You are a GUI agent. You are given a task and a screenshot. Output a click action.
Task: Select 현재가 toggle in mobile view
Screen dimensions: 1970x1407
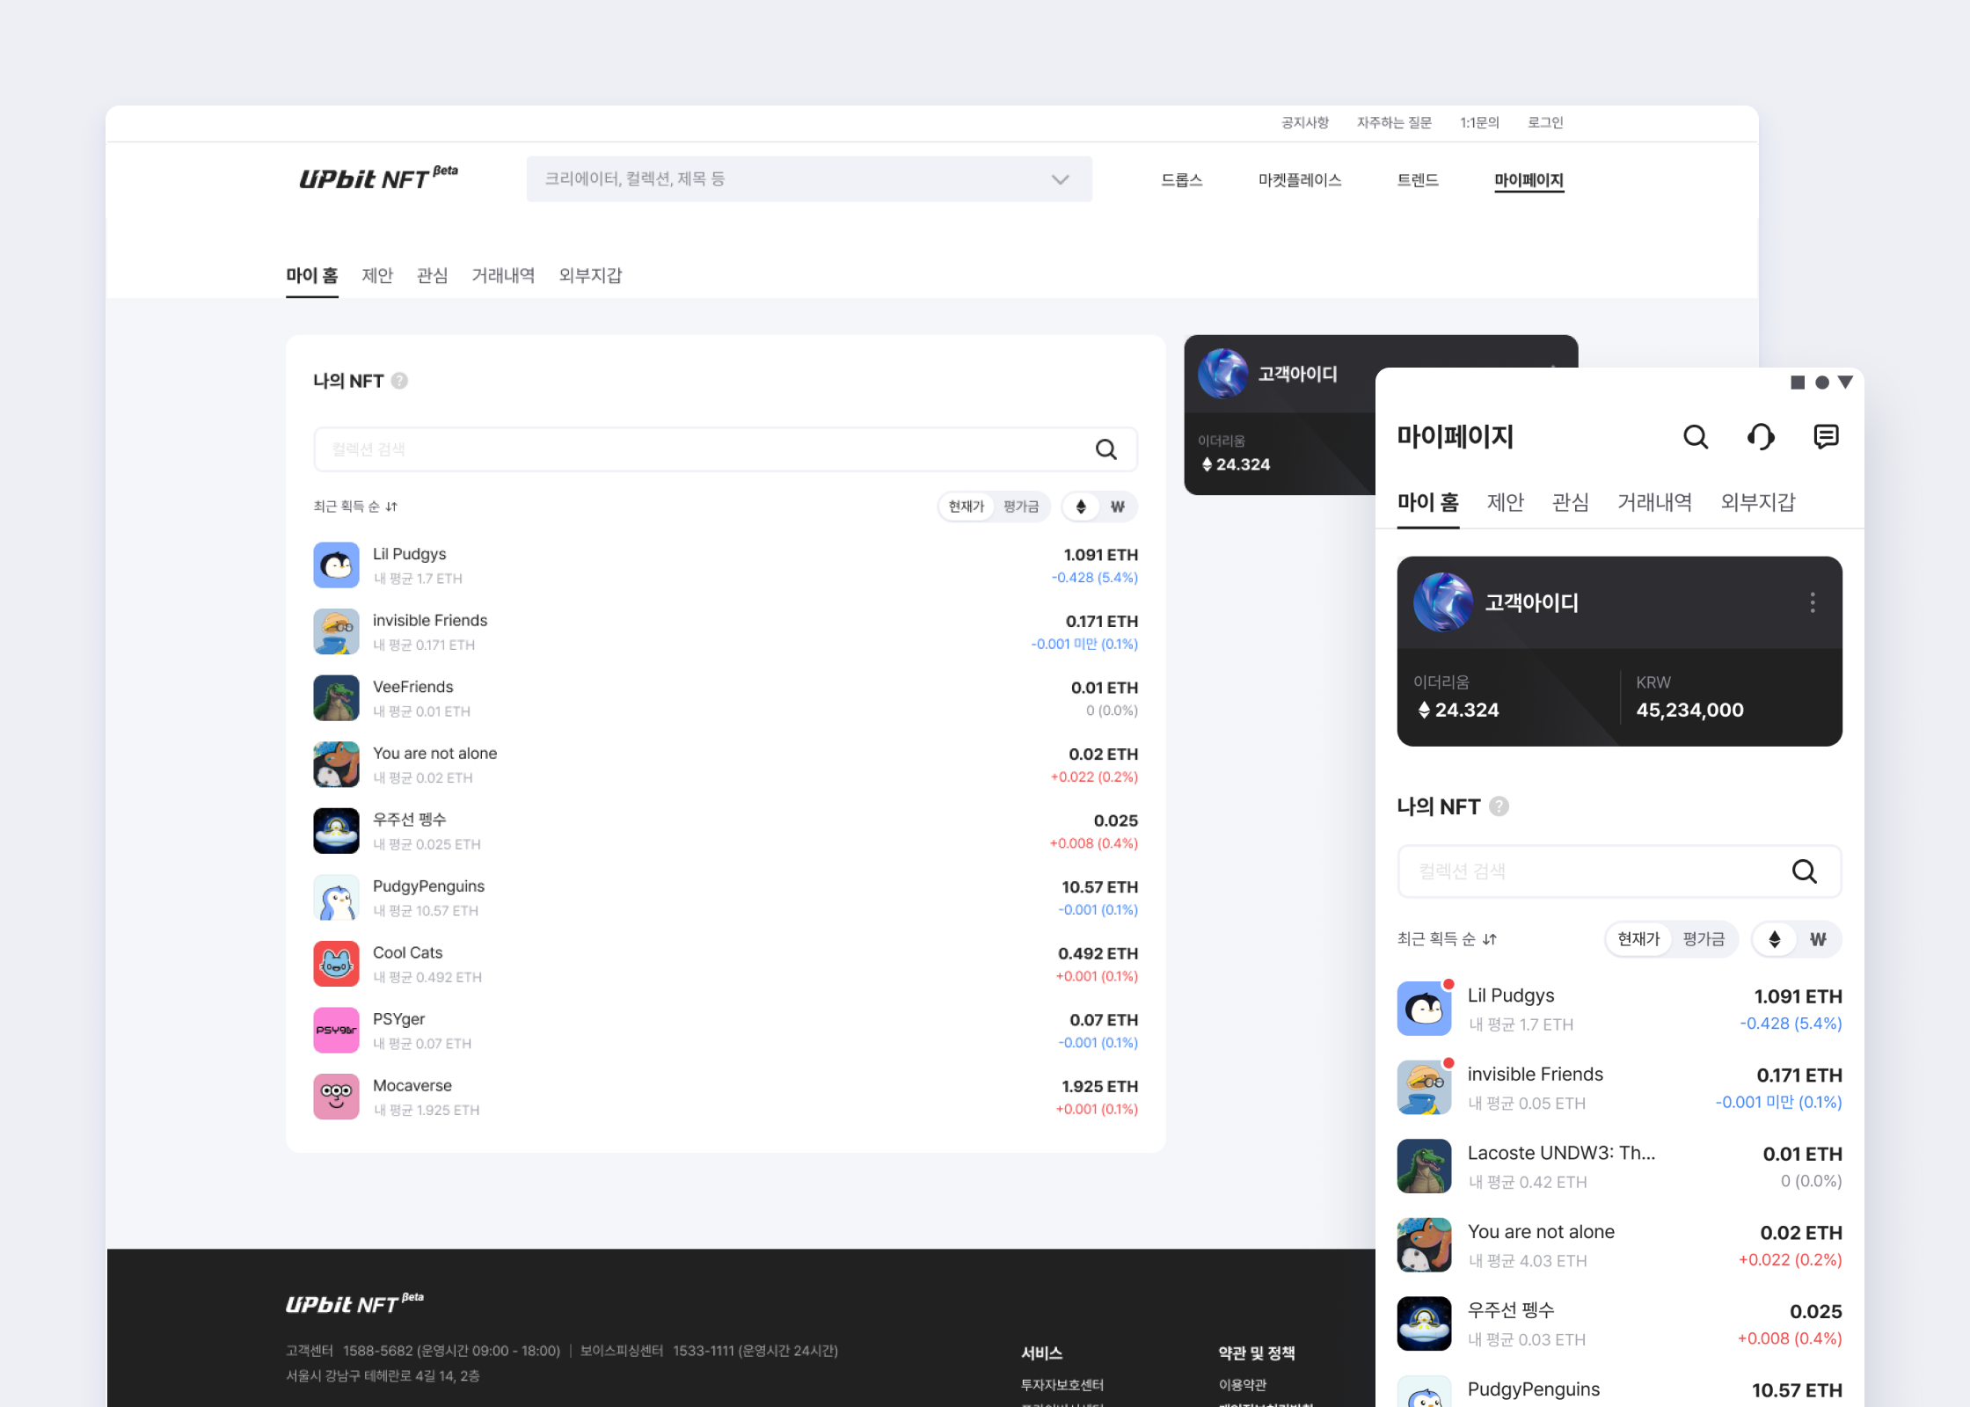(1638, 939)
